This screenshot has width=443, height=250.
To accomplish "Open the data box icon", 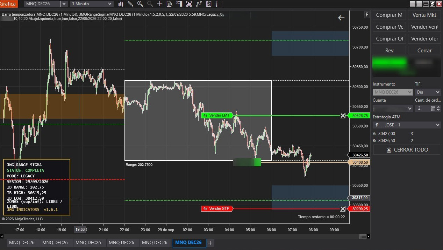I will pos(170,4).
